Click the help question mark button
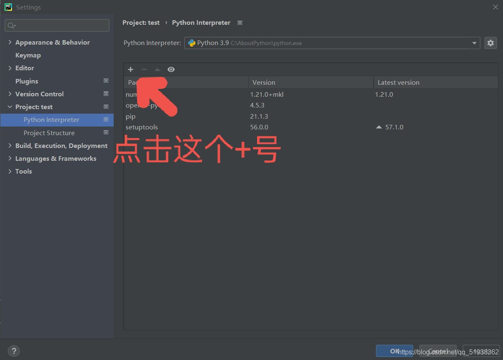 coord(14,351)
